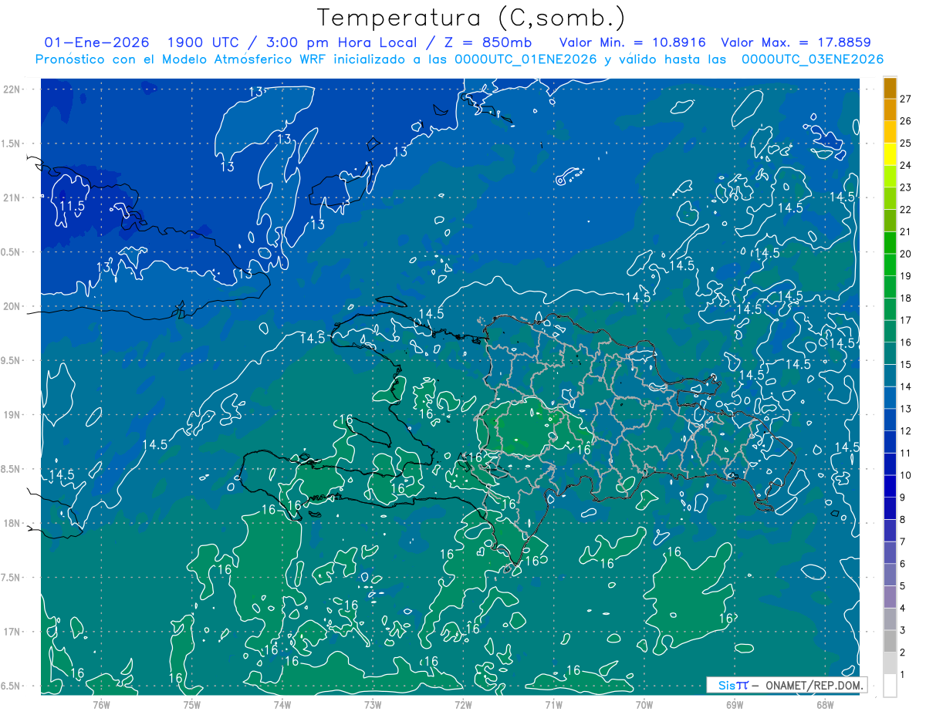Select the teal colorbar swatch between 15 and 16

click(890, 353)
